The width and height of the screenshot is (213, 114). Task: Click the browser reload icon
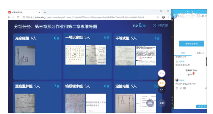(18, 17)
